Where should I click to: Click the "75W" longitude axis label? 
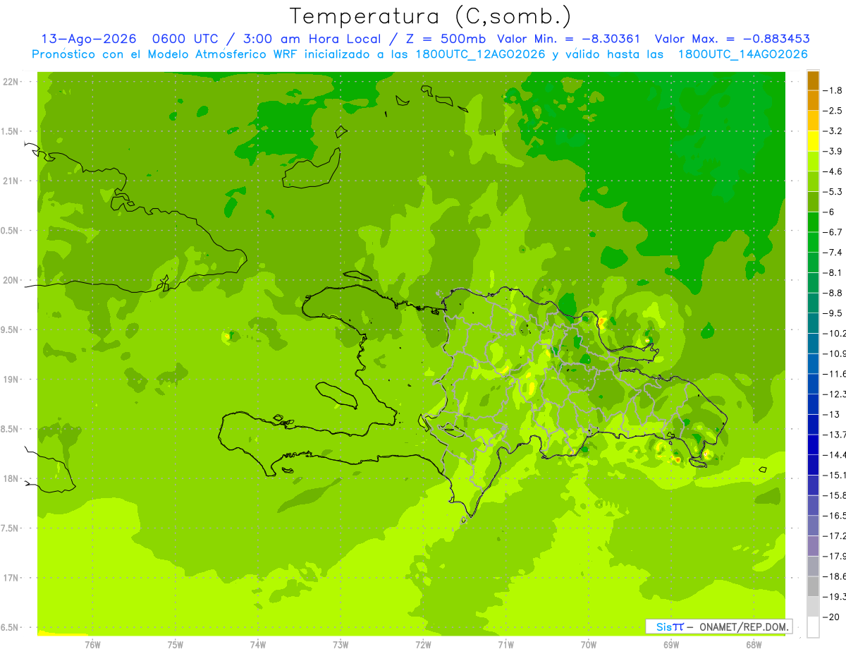(x=176, y=645)
